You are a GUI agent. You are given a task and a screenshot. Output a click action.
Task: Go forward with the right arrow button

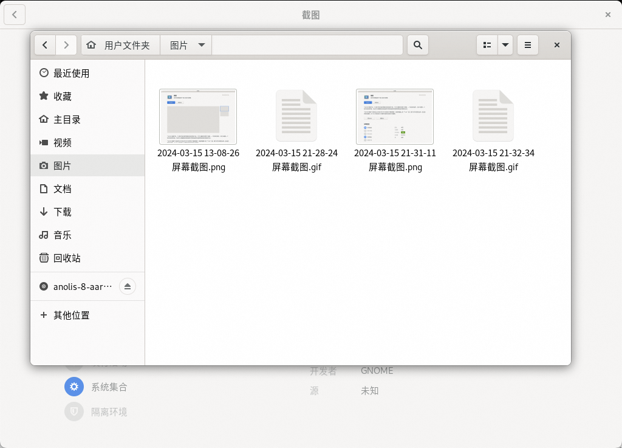click(66, 45)
